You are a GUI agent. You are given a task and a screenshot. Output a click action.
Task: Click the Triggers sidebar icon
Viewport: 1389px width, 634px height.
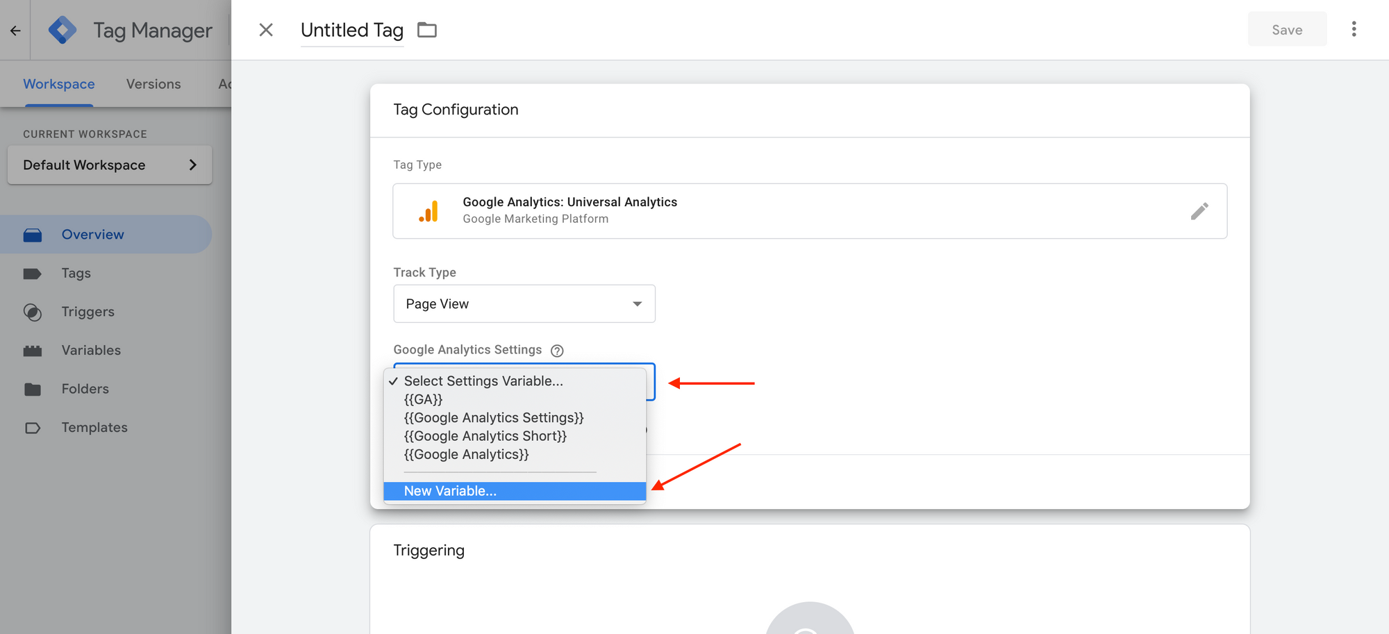coord(33,312)
